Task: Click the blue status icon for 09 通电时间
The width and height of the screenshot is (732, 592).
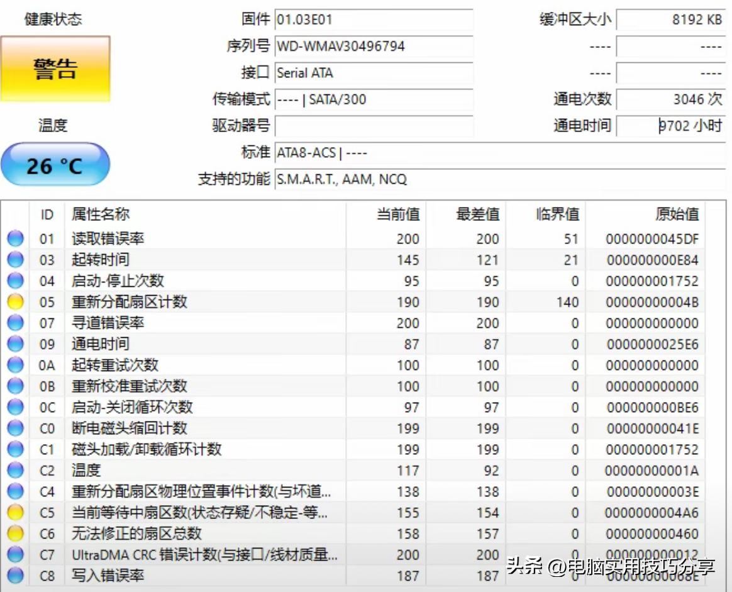Action: click(x=14, y=343)
